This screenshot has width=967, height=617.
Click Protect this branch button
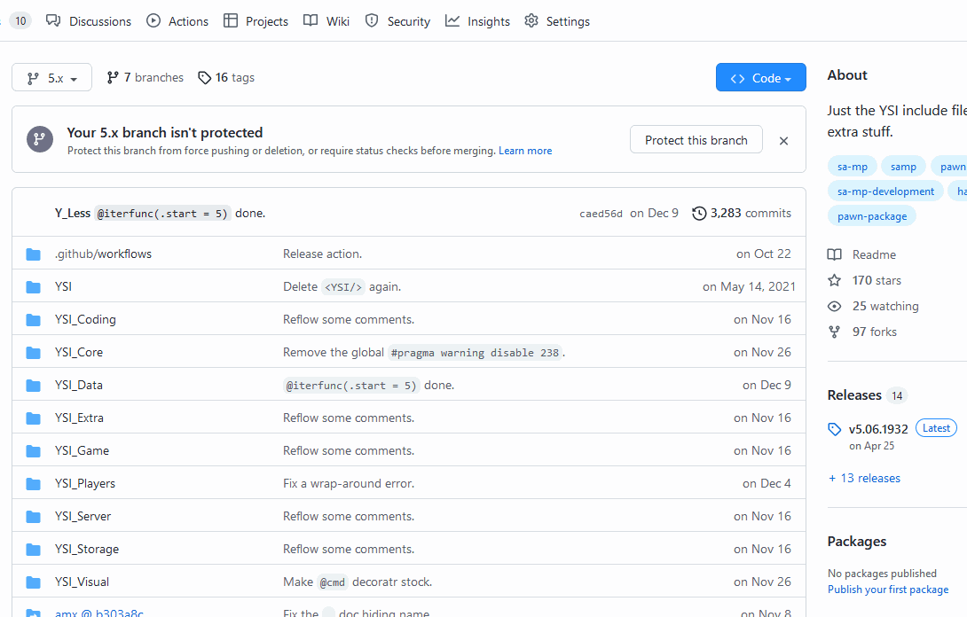tap(696, 140)
